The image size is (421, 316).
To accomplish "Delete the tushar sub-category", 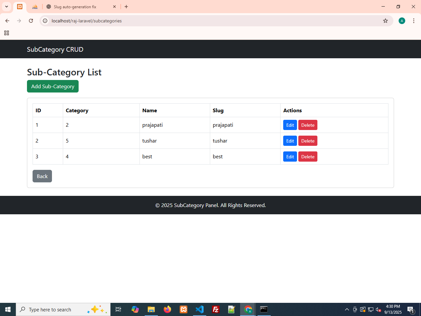I will pyautogui.click(x=308, y=141).
